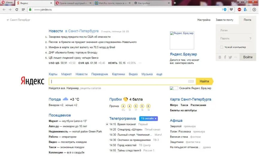Open the Погода weather link
Image resolution: width=259 pixels, height=158 pixels.
54,99
